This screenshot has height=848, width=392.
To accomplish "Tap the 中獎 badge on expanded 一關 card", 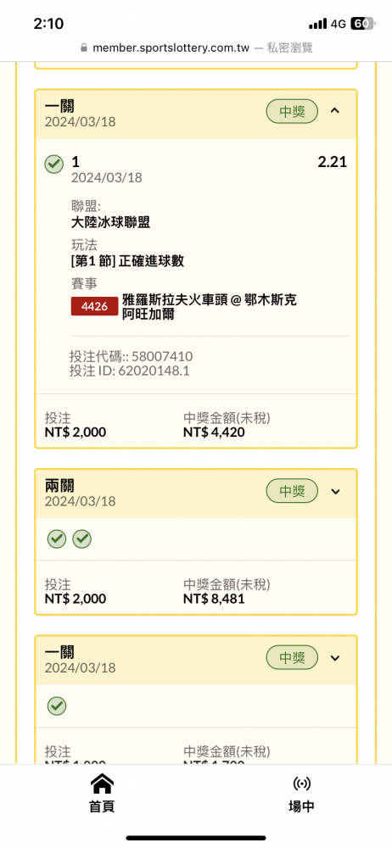I will 292,111.
